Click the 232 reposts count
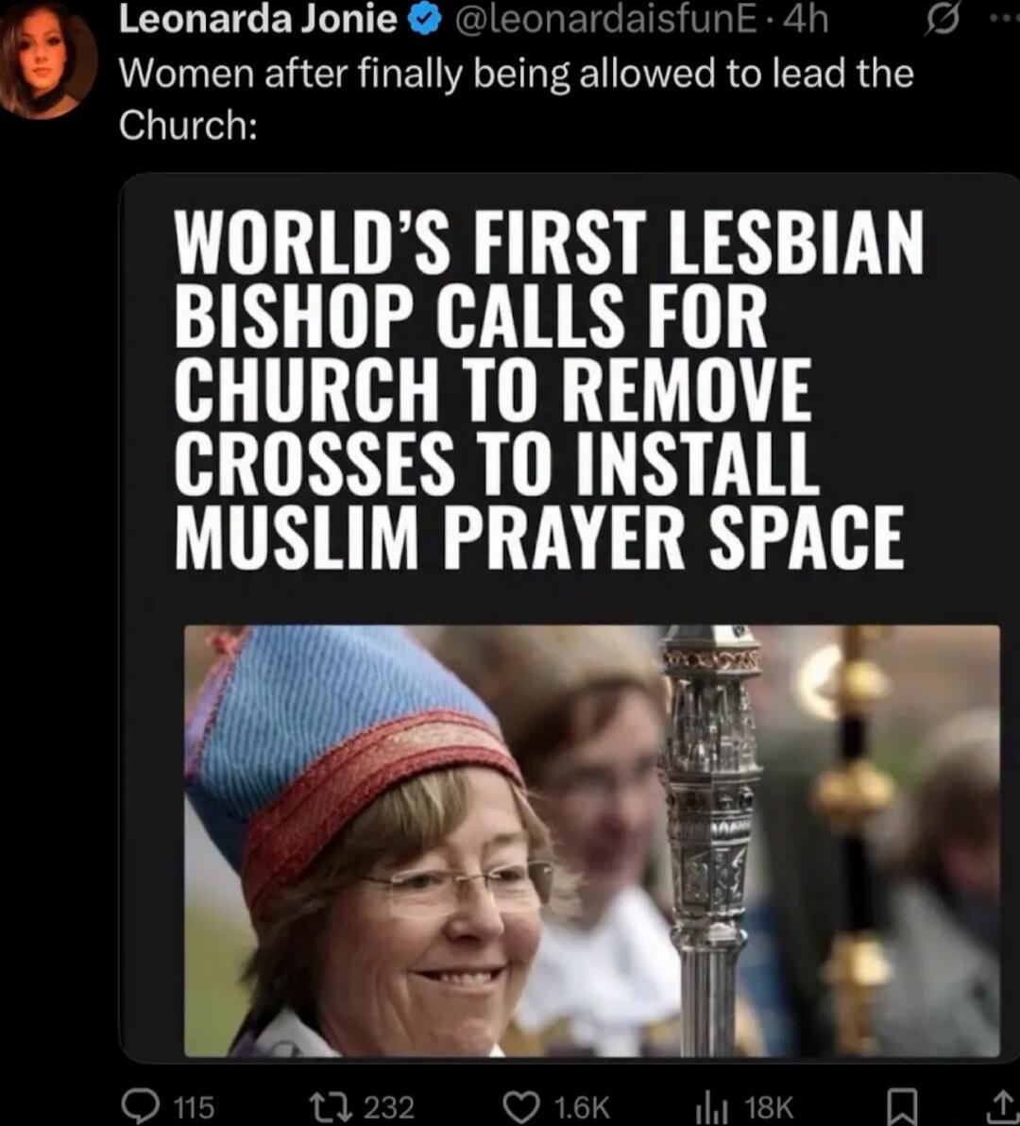This screenshot has width=1020, height=1126. 388,1106
